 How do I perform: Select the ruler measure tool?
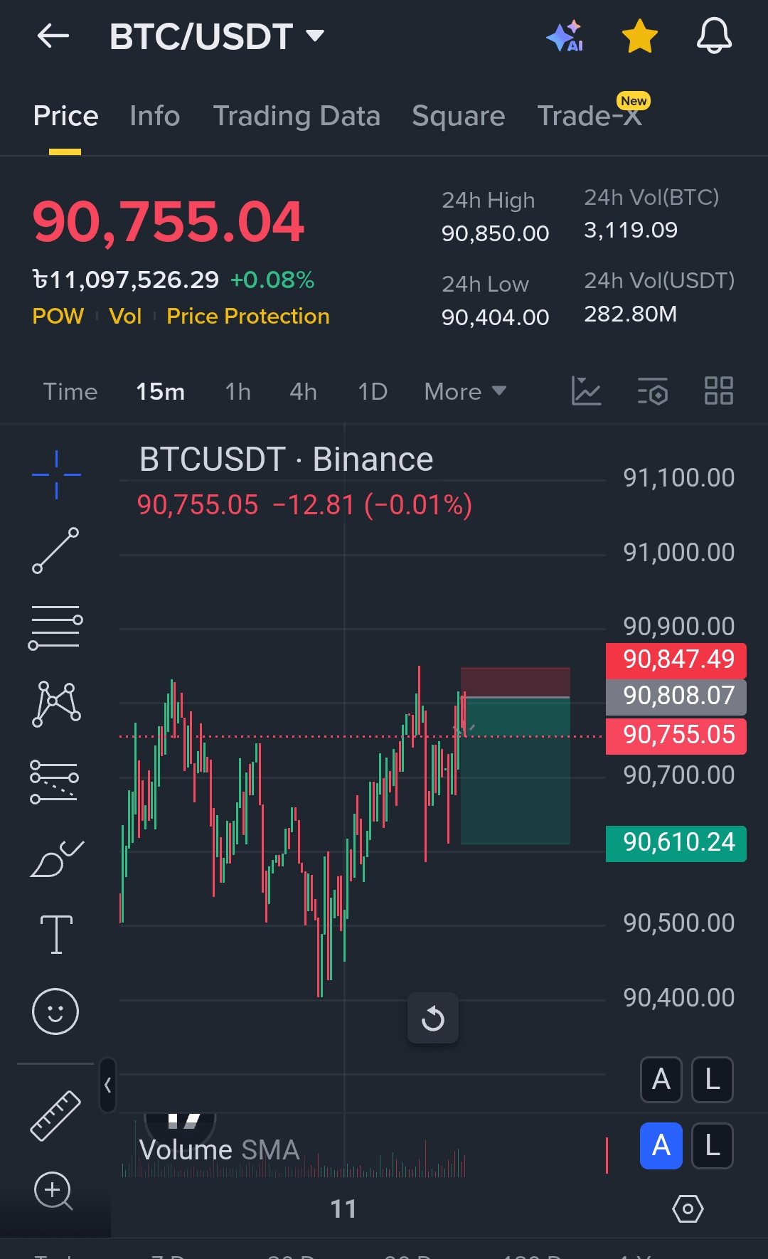[55, 1115]
